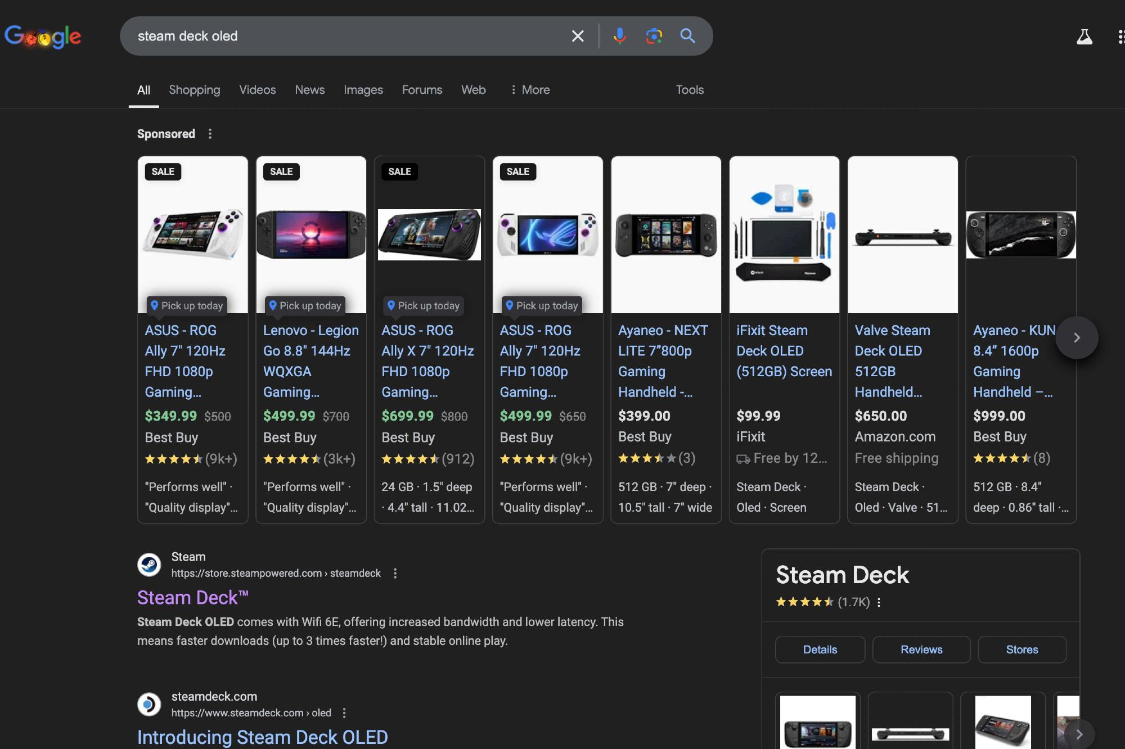
Task: Switch to the Images tab
Action: pos(363,90)
